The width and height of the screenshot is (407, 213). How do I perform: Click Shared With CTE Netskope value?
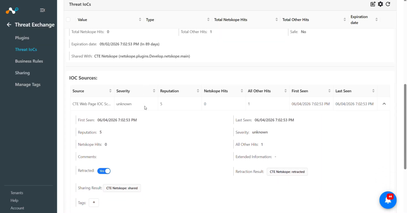tap(142, 56)
